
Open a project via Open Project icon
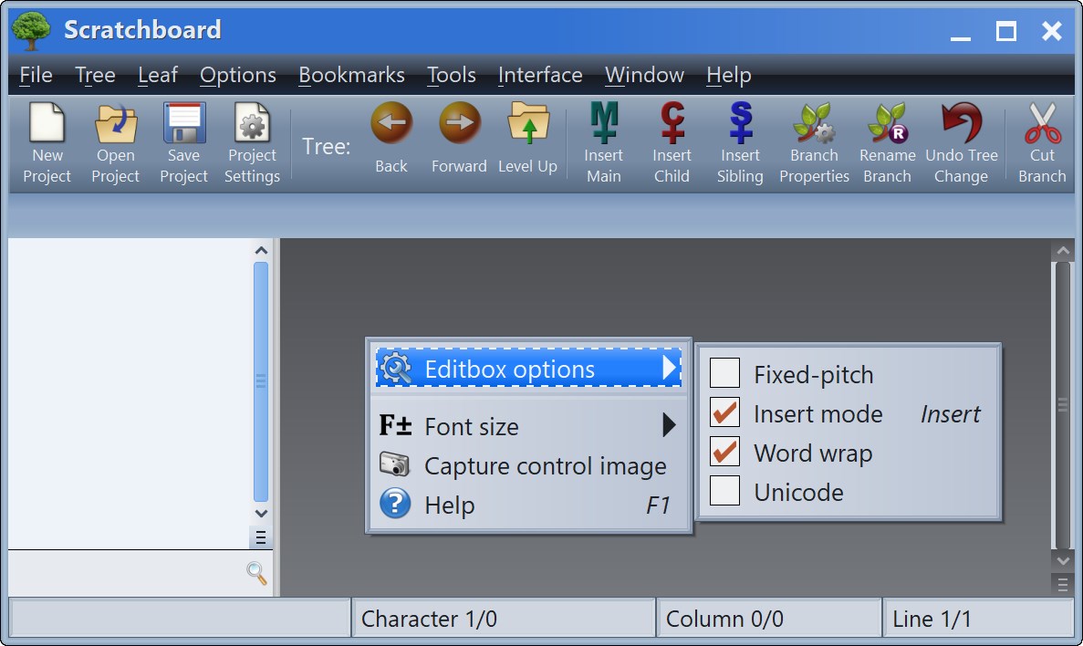[115, 143]
